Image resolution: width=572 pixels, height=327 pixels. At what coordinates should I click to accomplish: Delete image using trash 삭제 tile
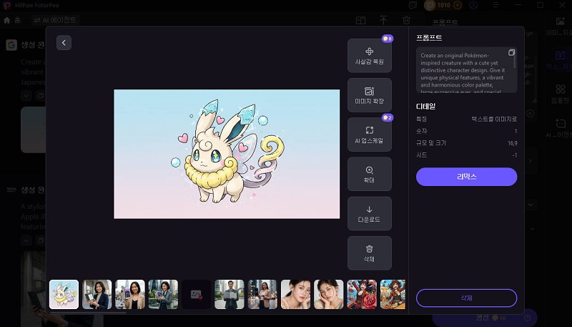tap(370, 253)
